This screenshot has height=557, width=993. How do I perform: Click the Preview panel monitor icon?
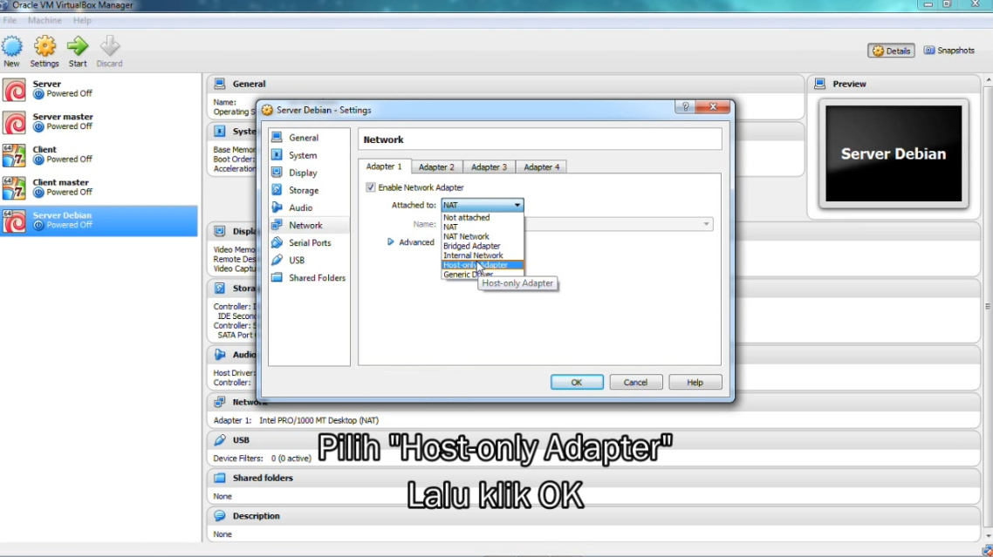pos(820,84)
